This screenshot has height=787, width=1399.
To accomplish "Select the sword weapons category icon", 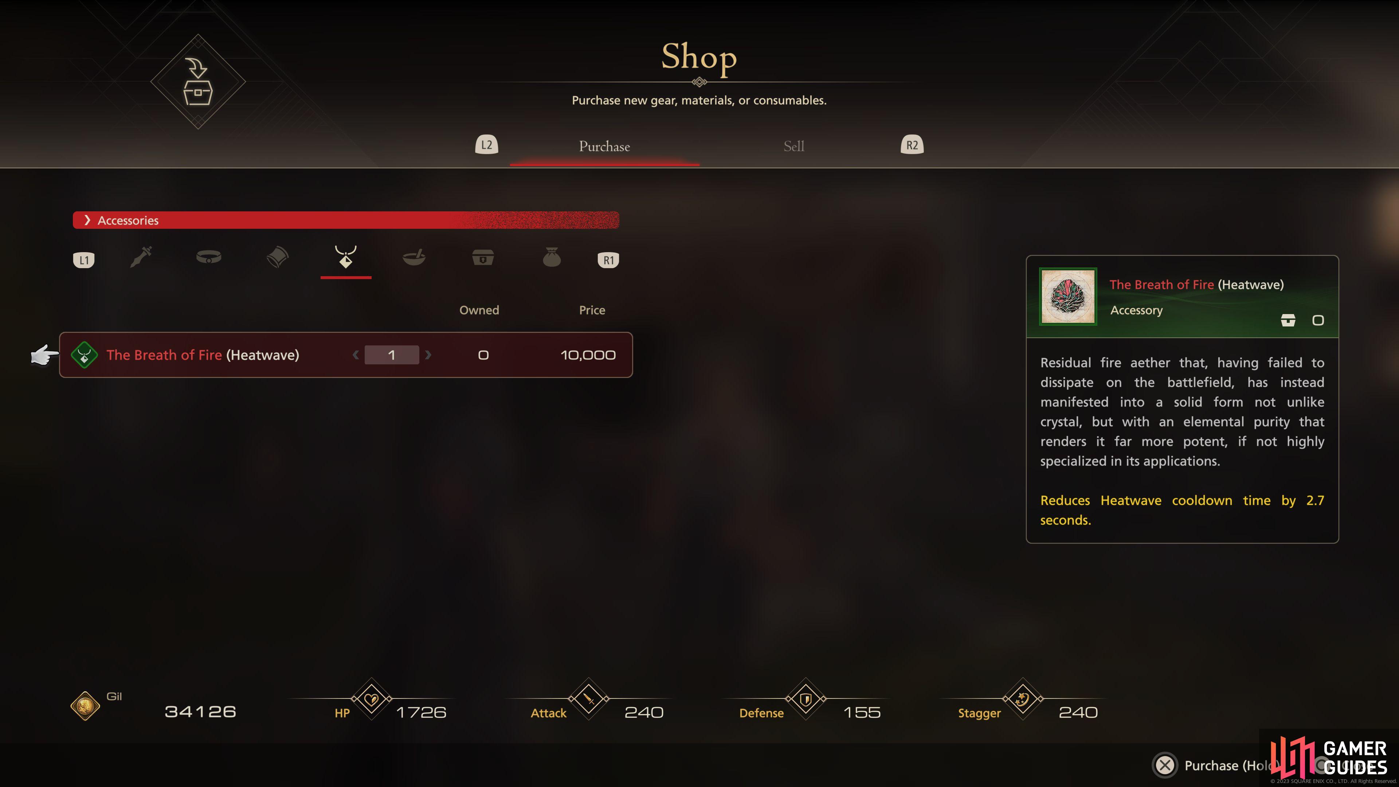I will [x=141, y=257].
